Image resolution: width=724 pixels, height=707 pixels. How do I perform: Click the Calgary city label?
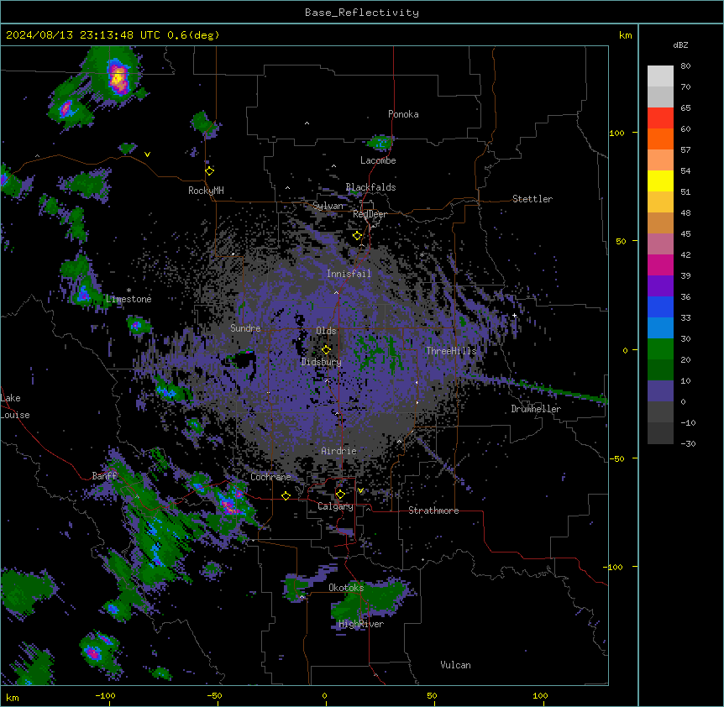[335, 506]
